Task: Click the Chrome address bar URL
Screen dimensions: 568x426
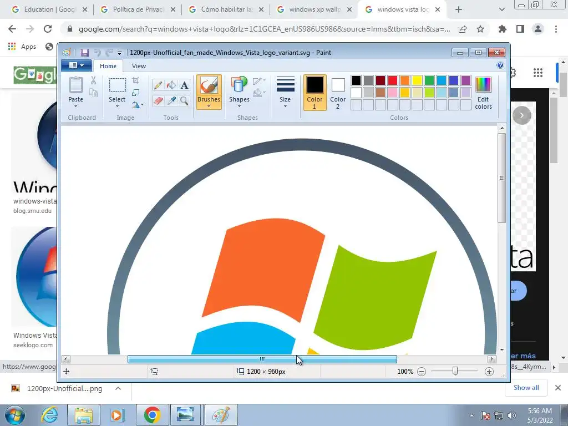Action: pyautogui.click(x=264, y=29)
